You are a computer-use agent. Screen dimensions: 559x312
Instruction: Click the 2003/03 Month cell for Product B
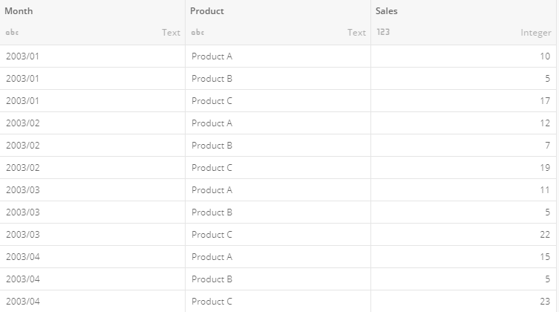tap(22, 212)
